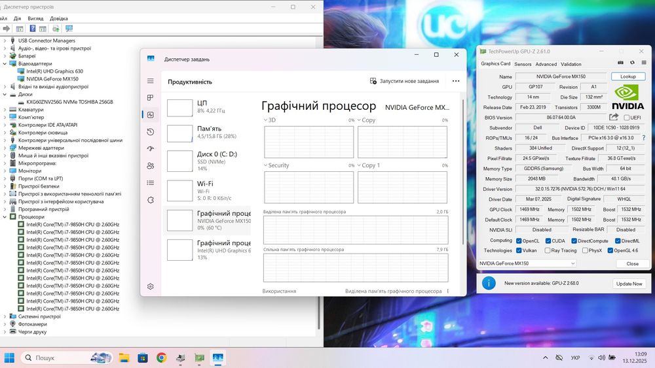
Task: Open Microsoft Store from the taskbar
Action: 142,358
